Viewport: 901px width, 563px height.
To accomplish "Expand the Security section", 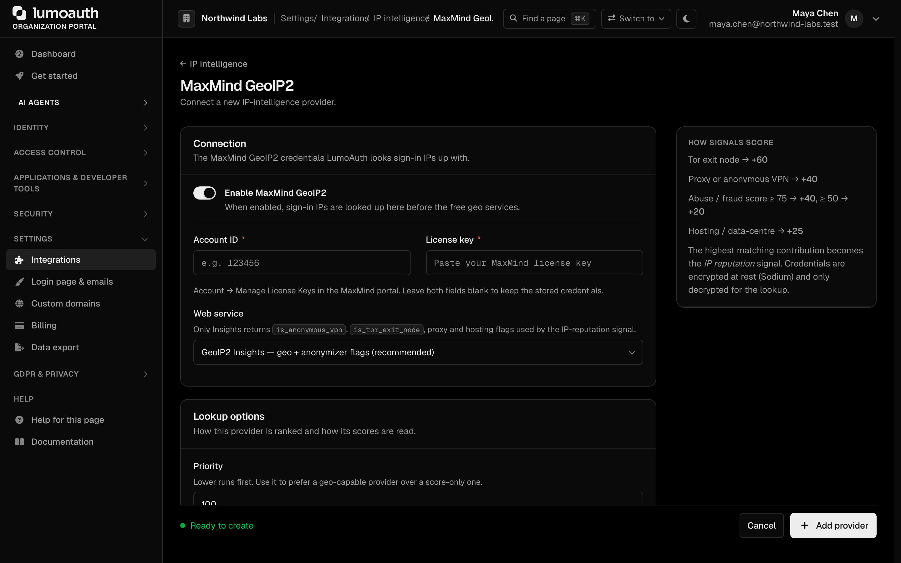I will [81, 214].
